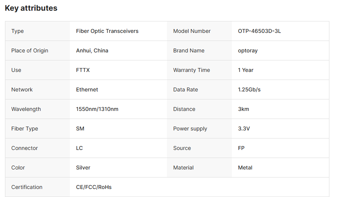This screenshot has width=342, height=197.
Task: Click the FP source value
Action: tap(241, 148)
